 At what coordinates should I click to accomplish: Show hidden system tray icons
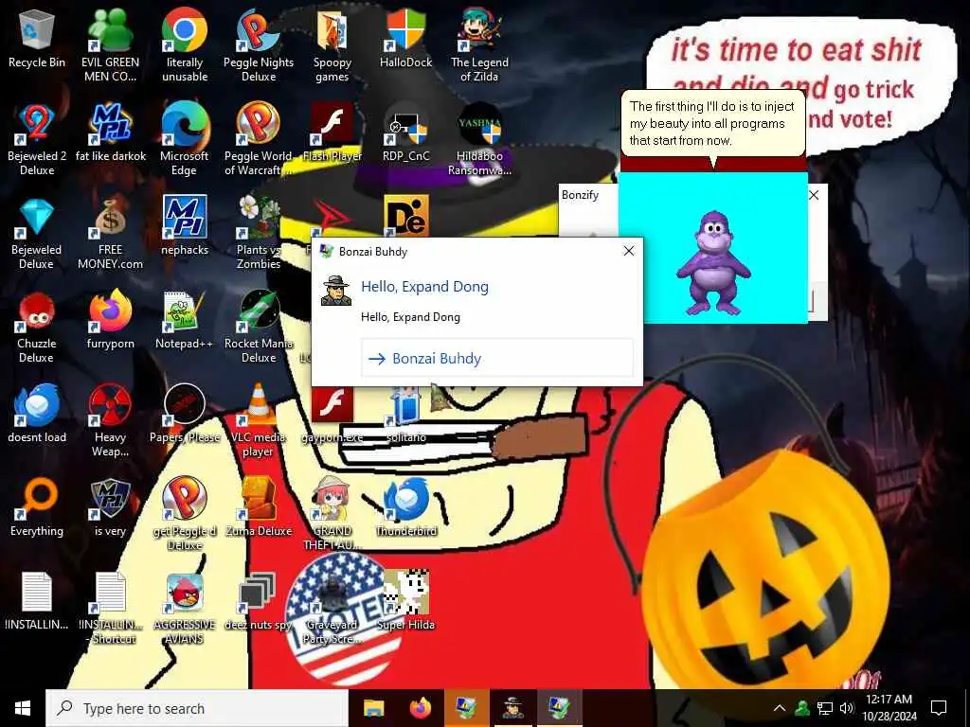pos(780,708)
